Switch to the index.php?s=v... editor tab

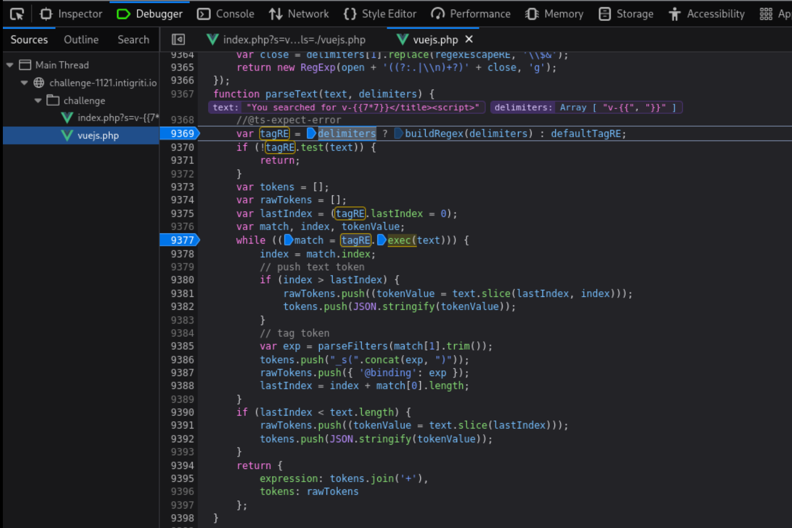[x=286, y=40]
